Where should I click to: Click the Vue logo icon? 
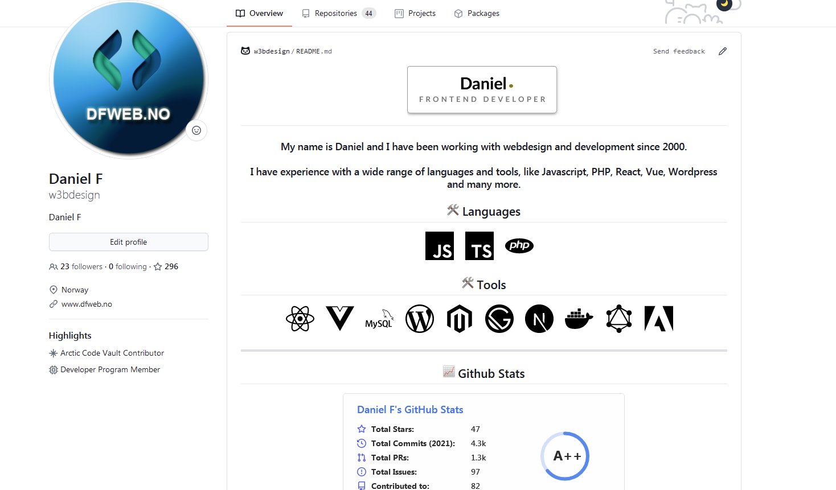coord(340,319)
